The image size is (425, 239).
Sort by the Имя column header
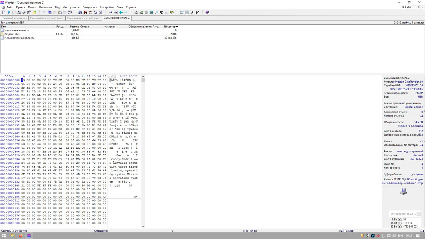coord(28,26)
